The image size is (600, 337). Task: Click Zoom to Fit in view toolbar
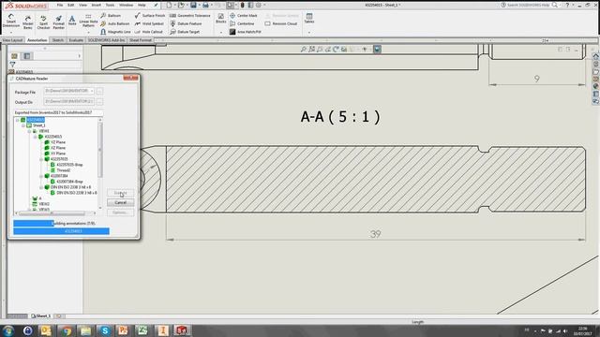pos(303,50)
